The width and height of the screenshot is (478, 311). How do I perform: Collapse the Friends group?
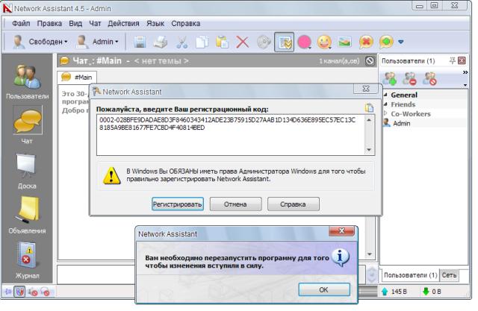point(385,104)
